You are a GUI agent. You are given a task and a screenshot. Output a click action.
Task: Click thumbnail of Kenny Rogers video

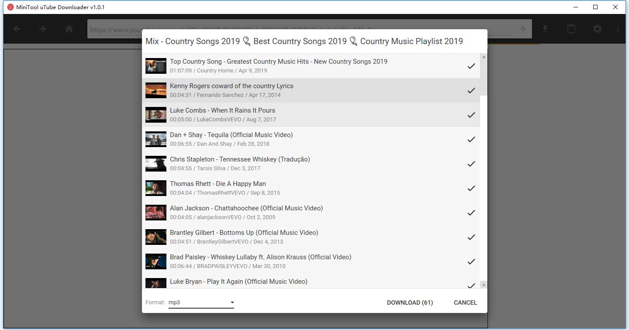click(156, 90)
